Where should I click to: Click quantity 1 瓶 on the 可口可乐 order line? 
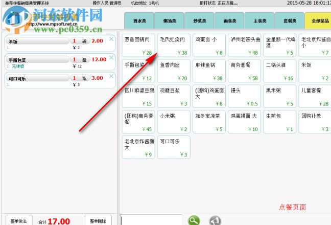80,78
